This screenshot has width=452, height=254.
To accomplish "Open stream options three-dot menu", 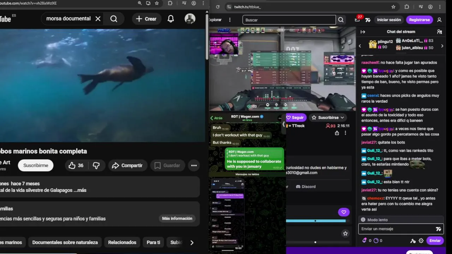I will 345,133.
